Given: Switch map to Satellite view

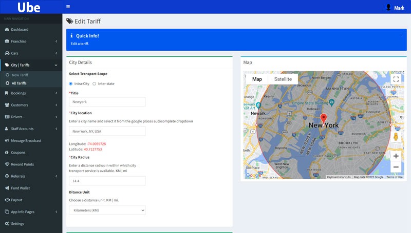Looking at the screenshot, I should (283, 79).
